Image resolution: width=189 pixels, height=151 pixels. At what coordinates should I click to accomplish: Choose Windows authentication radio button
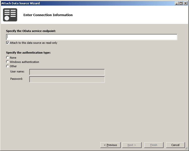(x=8, y=62)
